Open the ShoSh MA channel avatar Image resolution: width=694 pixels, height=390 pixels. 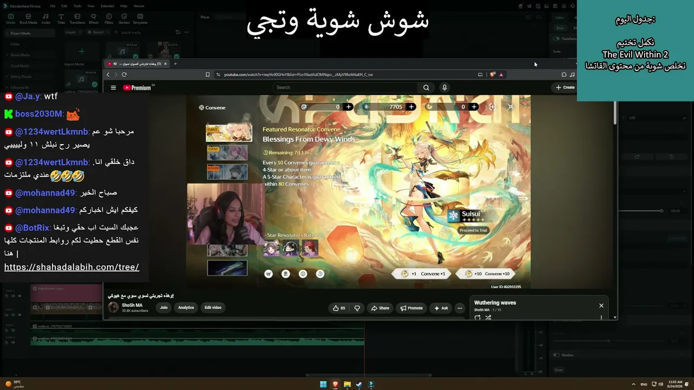tap(113, 308)
